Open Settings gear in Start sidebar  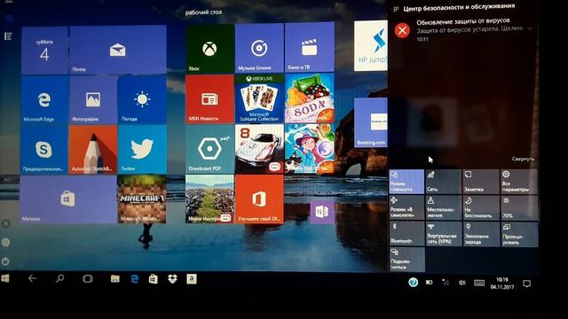click(x=5, y=242)
